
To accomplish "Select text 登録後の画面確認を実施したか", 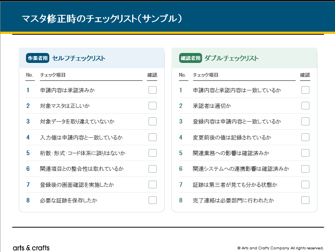I will [77, 185].
